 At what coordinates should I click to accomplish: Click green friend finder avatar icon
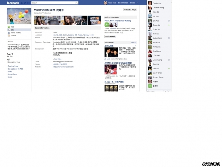point(106,25)
